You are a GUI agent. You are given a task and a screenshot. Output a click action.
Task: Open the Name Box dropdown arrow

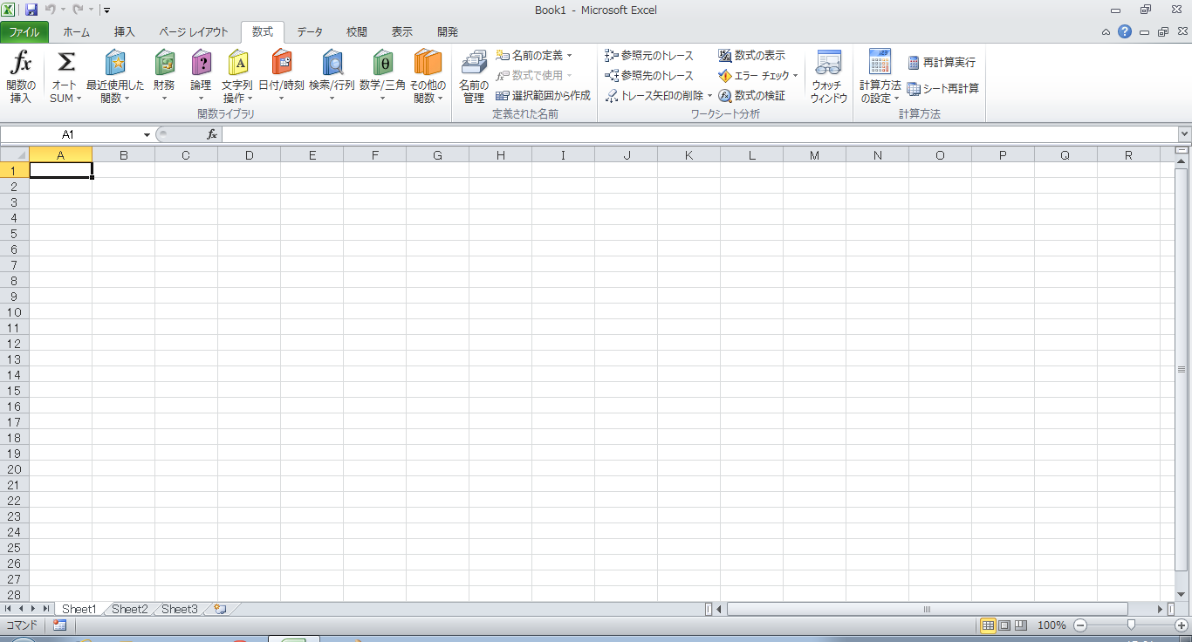[x=147, y=135]
